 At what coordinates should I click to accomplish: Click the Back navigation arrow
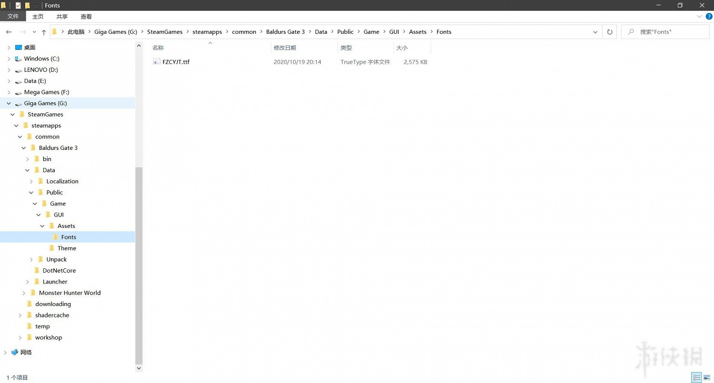click(9, 32)
